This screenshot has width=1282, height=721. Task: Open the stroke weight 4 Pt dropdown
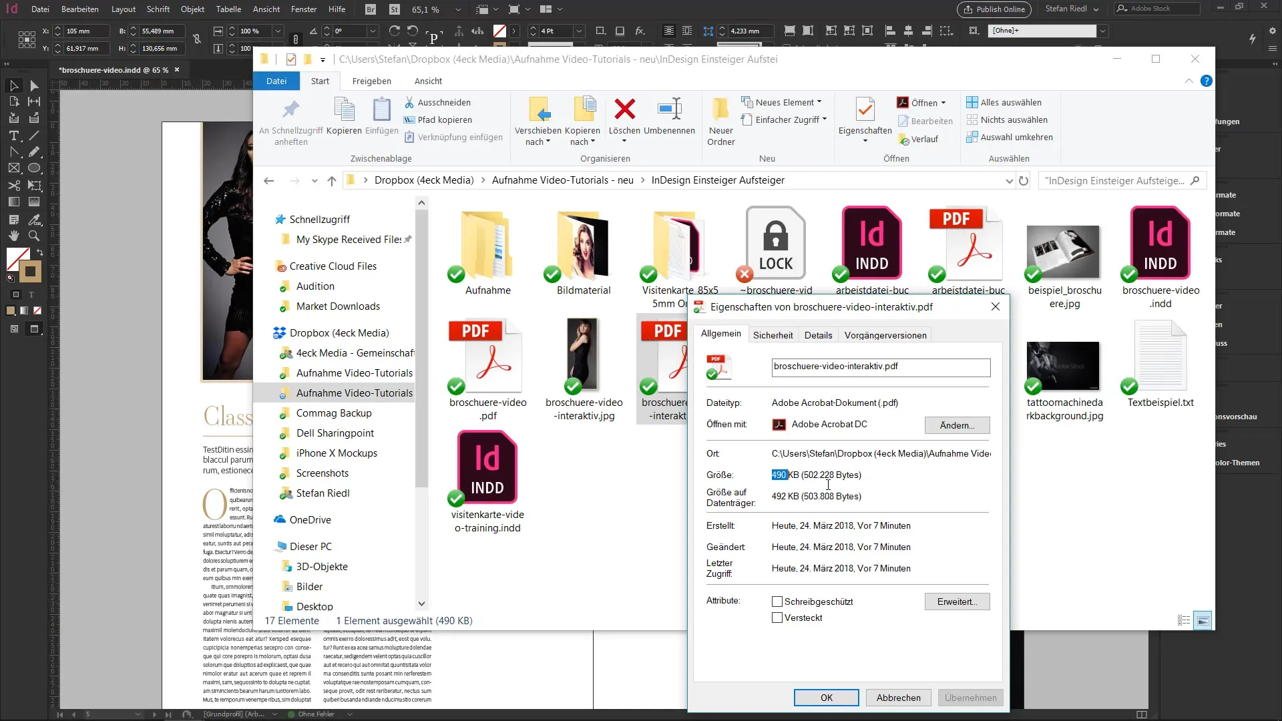[579, 31]
